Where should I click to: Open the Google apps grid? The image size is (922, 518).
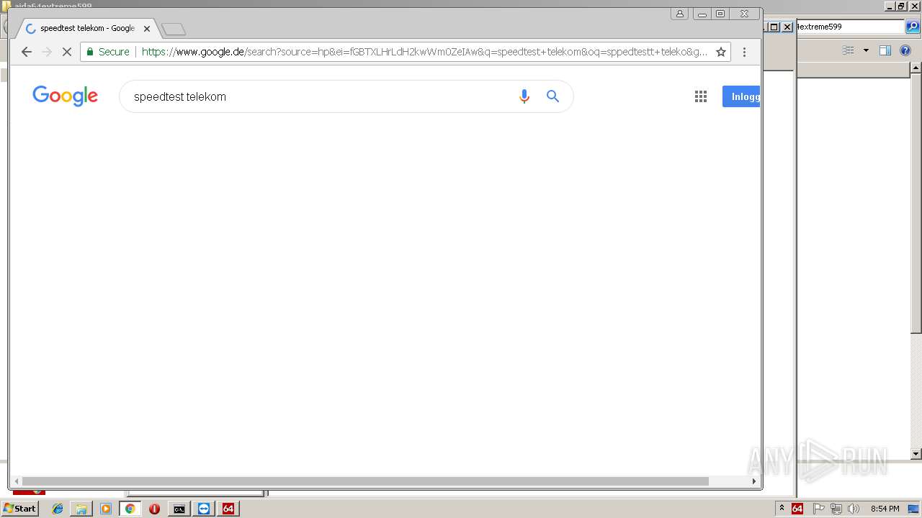(701, 96)
